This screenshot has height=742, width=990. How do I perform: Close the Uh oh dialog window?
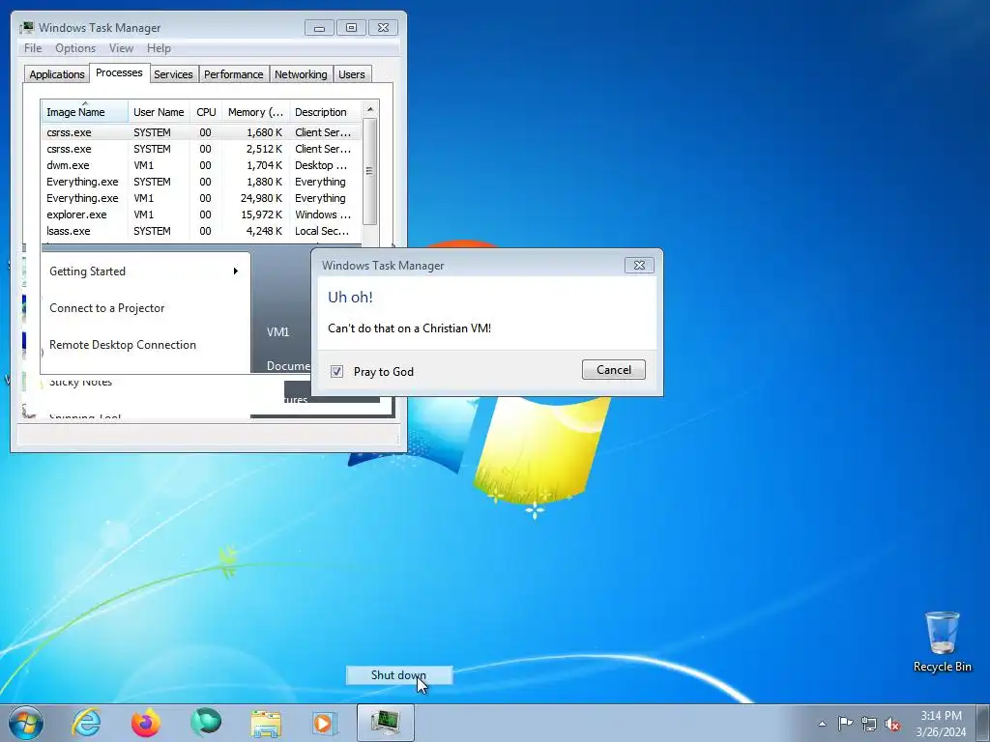(x=639, y=265)
